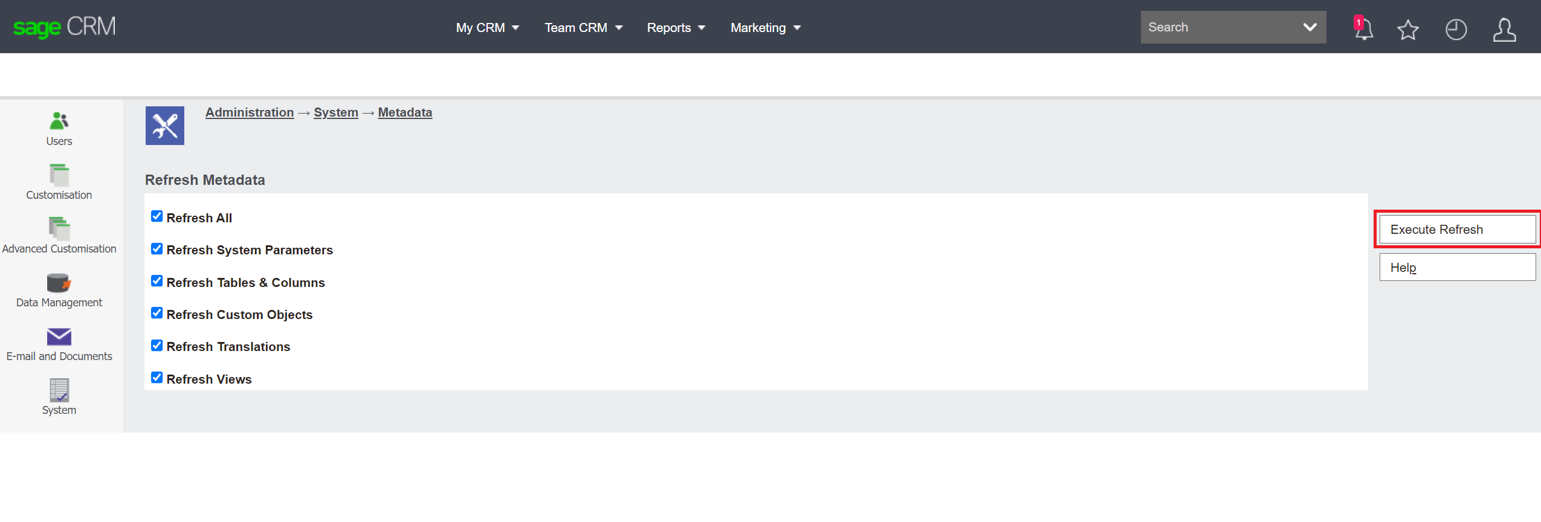Toggle Refresh Tables & Columns checkbox

[157, 281]
